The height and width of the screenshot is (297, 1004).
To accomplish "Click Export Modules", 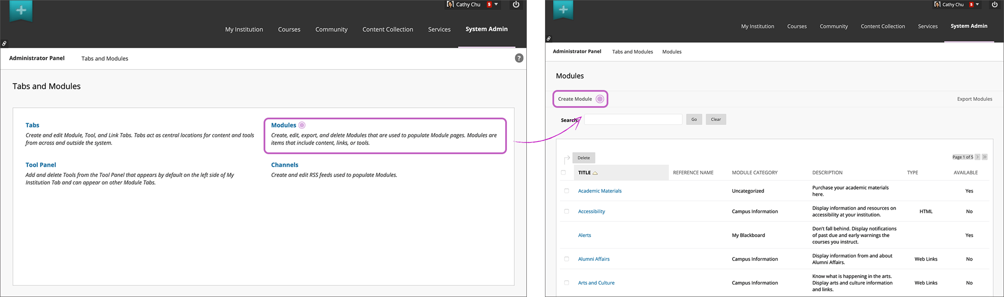I will (975, 99).
